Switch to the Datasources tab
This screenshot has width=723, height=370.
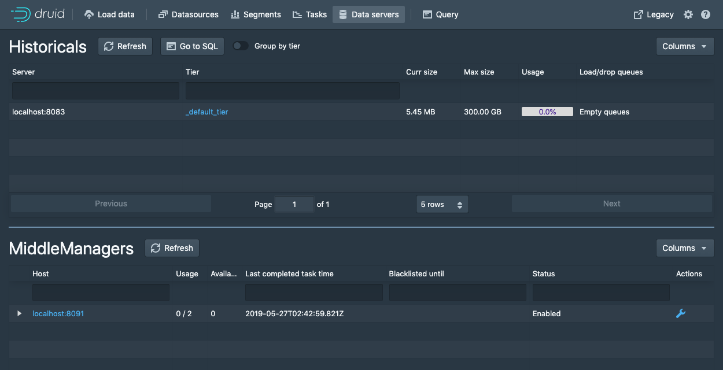point(189,14)
